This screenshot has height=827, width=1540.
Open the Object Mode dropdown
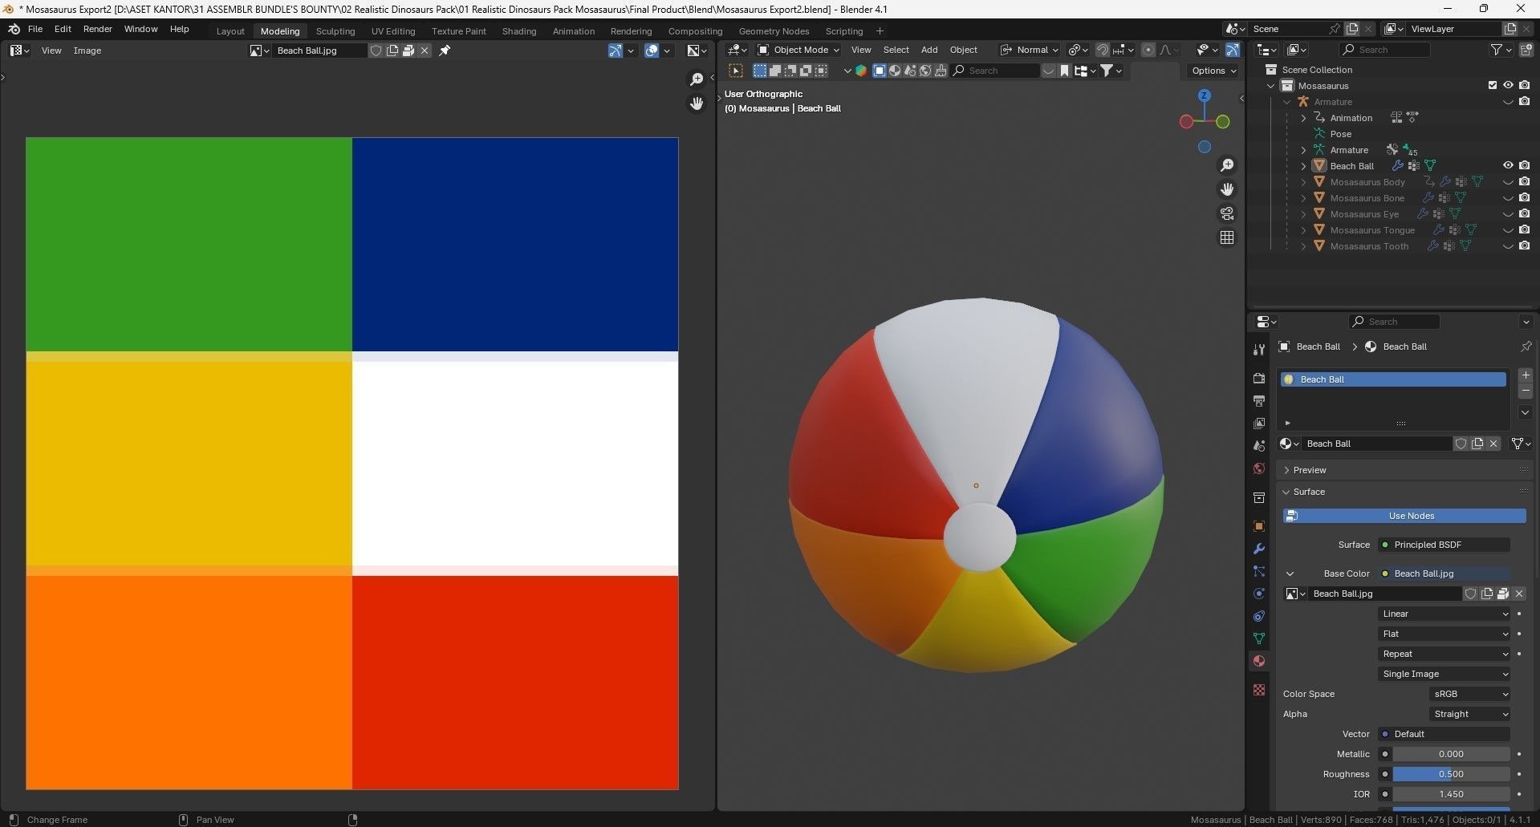(798, 50)
